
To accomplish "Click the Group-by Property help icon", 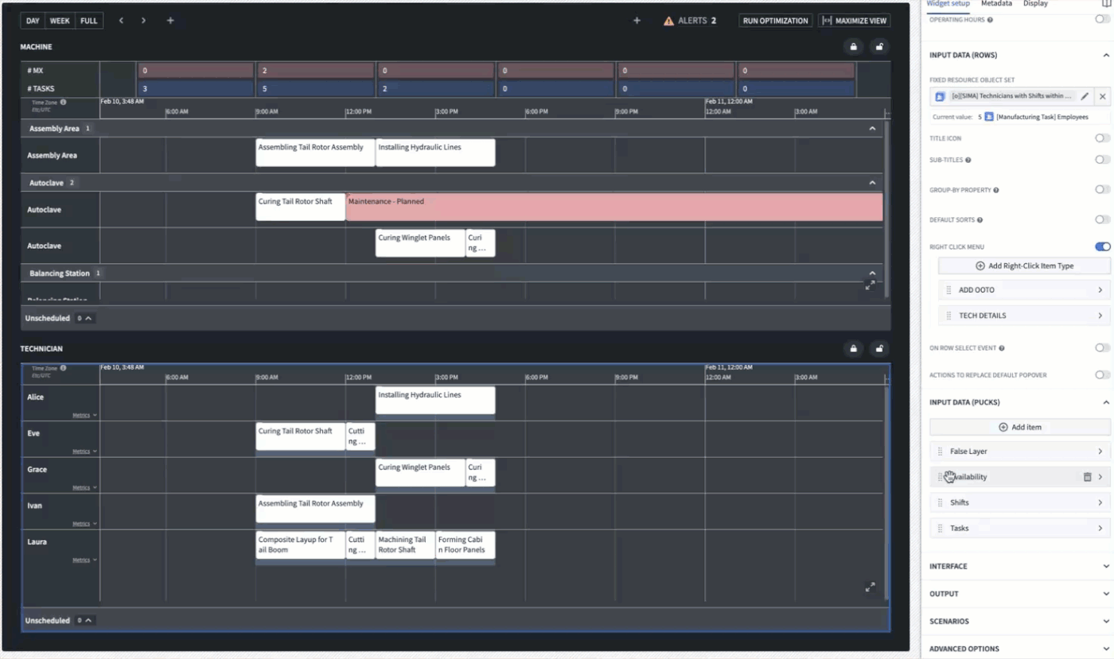I will click(x=996, y=191).
